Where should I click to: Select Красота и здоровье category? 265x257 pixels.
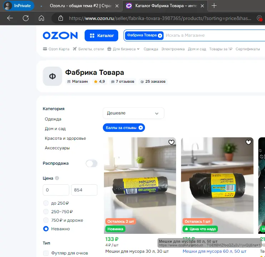pos(65,138)
